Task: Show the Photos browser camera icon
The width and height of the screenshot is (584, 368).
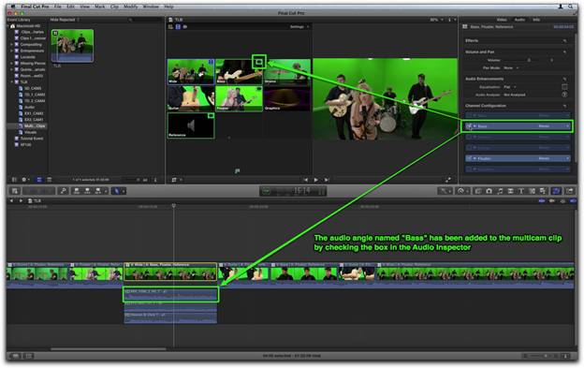Action: pyautogui.click(x=489, y=191)
